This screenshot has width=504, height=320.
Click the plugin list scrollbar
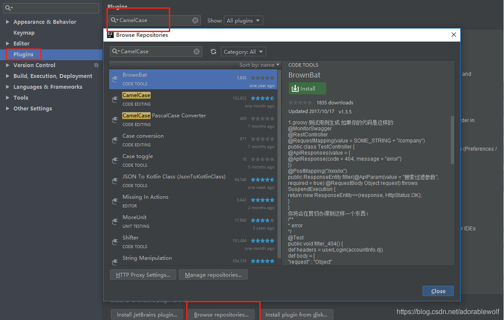279,164
